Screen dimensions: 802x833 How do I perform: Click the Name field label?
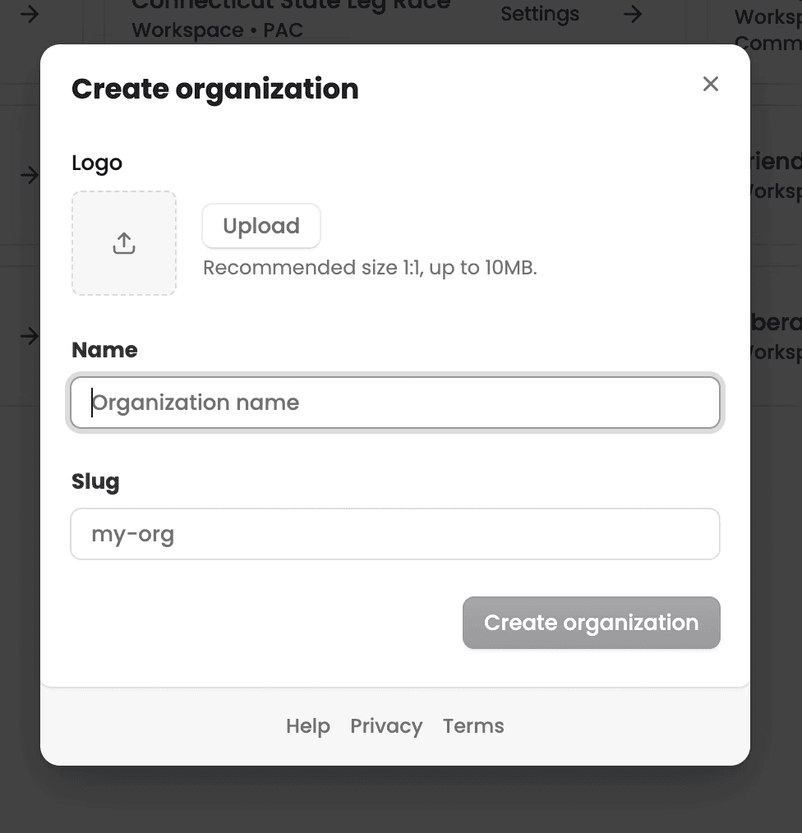tap(104, 350)
